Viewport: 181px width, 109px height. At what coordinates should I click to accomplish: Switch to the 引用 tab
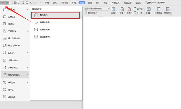pyautogui.click(x=74, y=3)
